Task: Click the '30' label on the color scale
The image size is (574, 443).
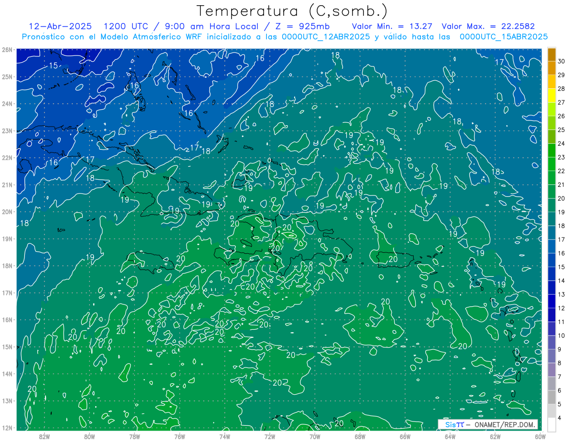Action: pos(561,61)
